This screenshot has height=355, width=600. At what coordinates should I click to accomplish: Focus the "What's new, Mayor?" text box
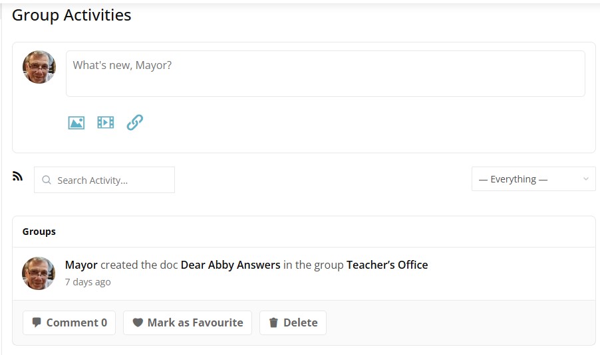(325, 74)
